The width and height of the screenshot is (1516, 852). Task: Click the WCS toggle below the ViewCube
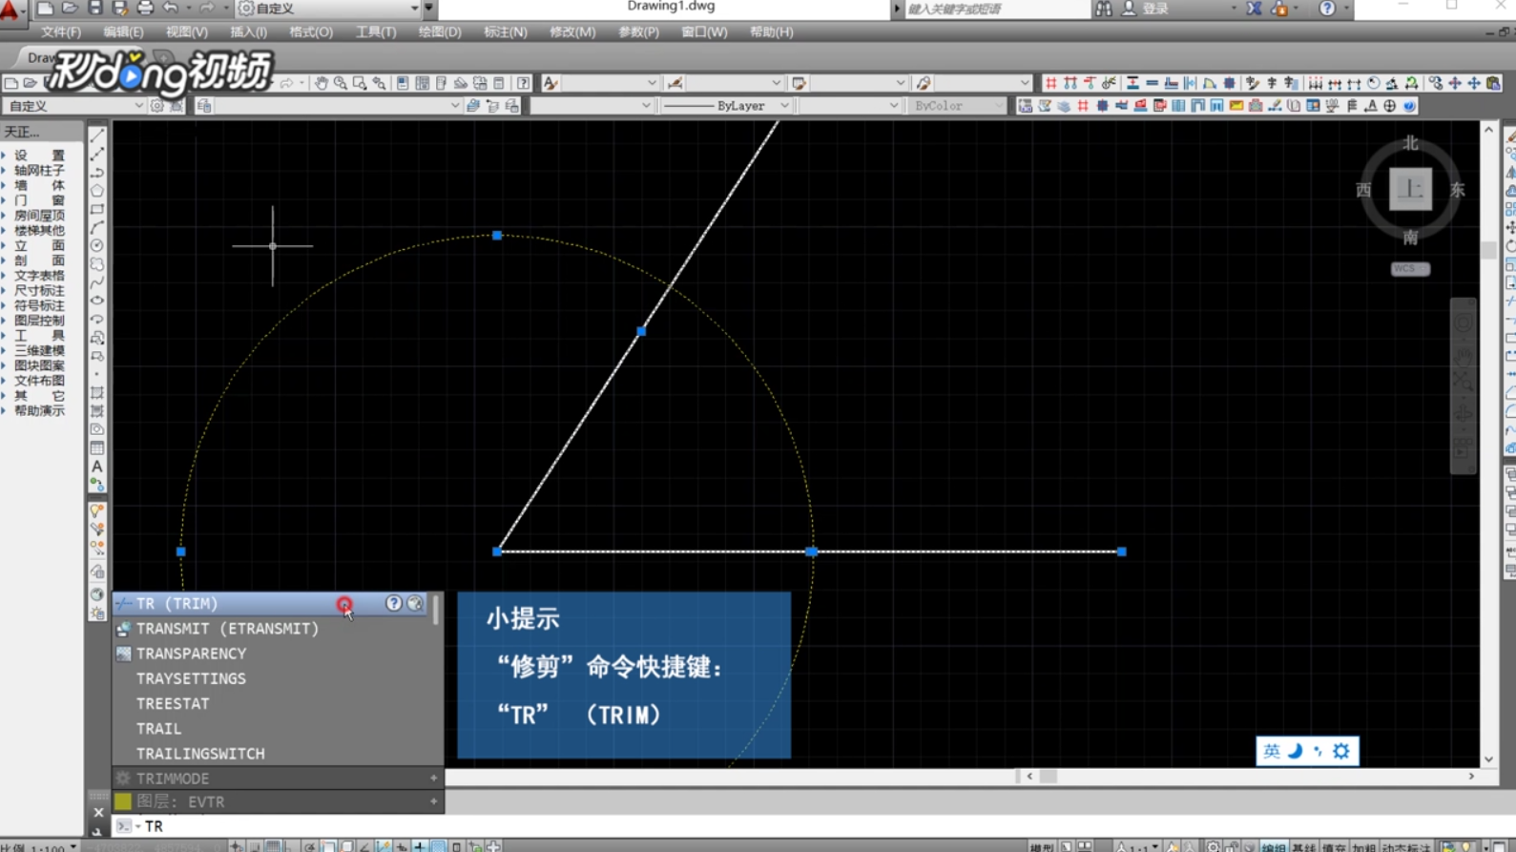[x=1410, y=269]
